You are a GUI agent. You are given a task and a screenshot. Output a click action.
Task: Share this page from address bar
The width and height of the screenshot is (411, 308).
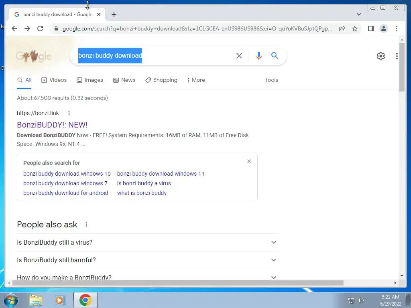[342, 28]
